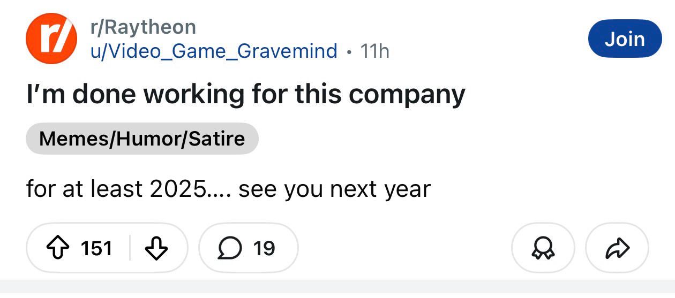Tap the orange r/Raytheon community avatar
The width and height of the screenshot is (675, 298).
51,39
